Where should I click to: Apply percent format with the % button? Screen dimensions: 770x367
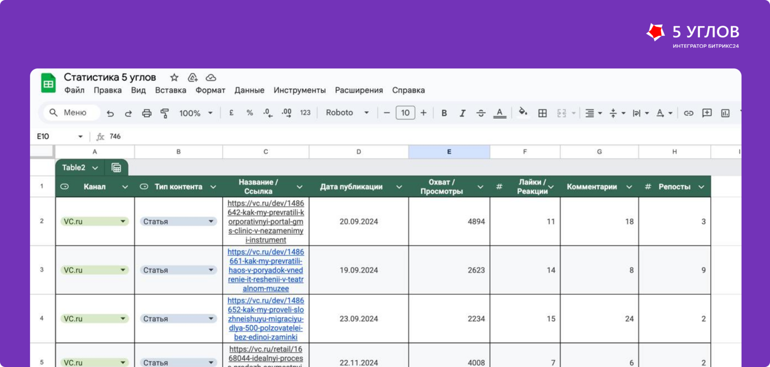[x=250, y=113]
